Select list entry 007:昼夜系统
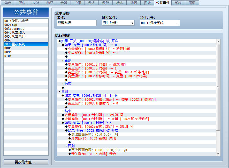Screen dimensions: 229x168 26,44
